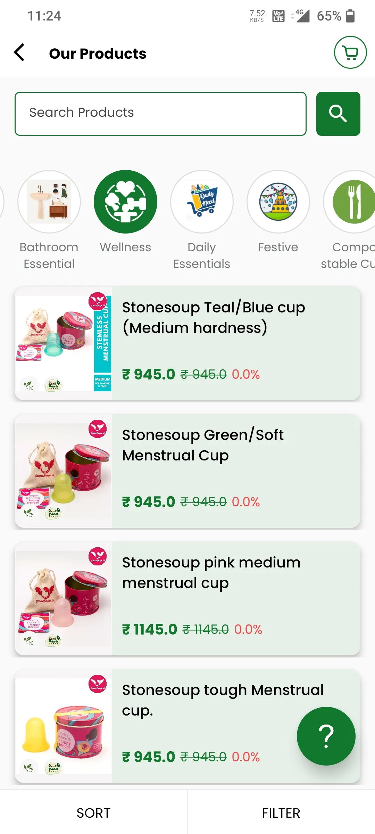Open the help question mark button

(x=326, y=736)
